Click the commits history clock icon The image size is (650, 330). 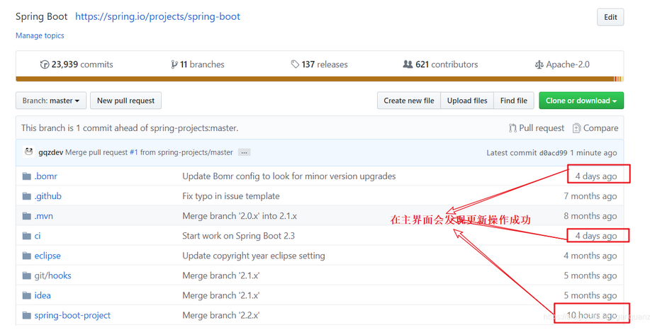tap(45, 64)
